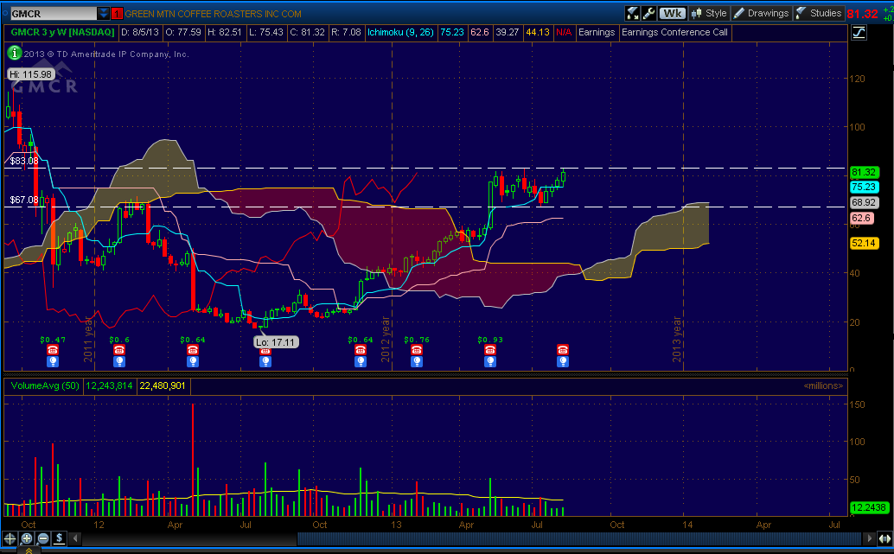
Task: Click the L: 75.43 low value
Action: point(265,33)
